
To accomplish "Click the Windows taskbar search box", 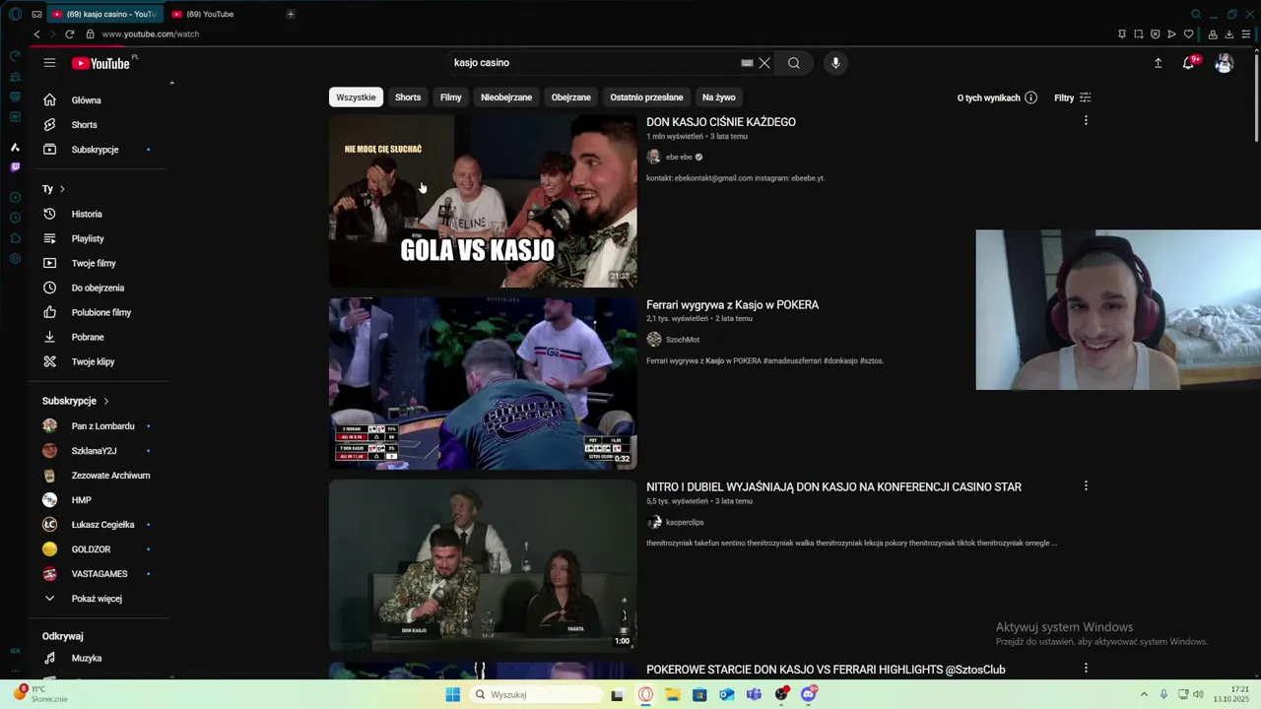I will [x=534, y=694].
